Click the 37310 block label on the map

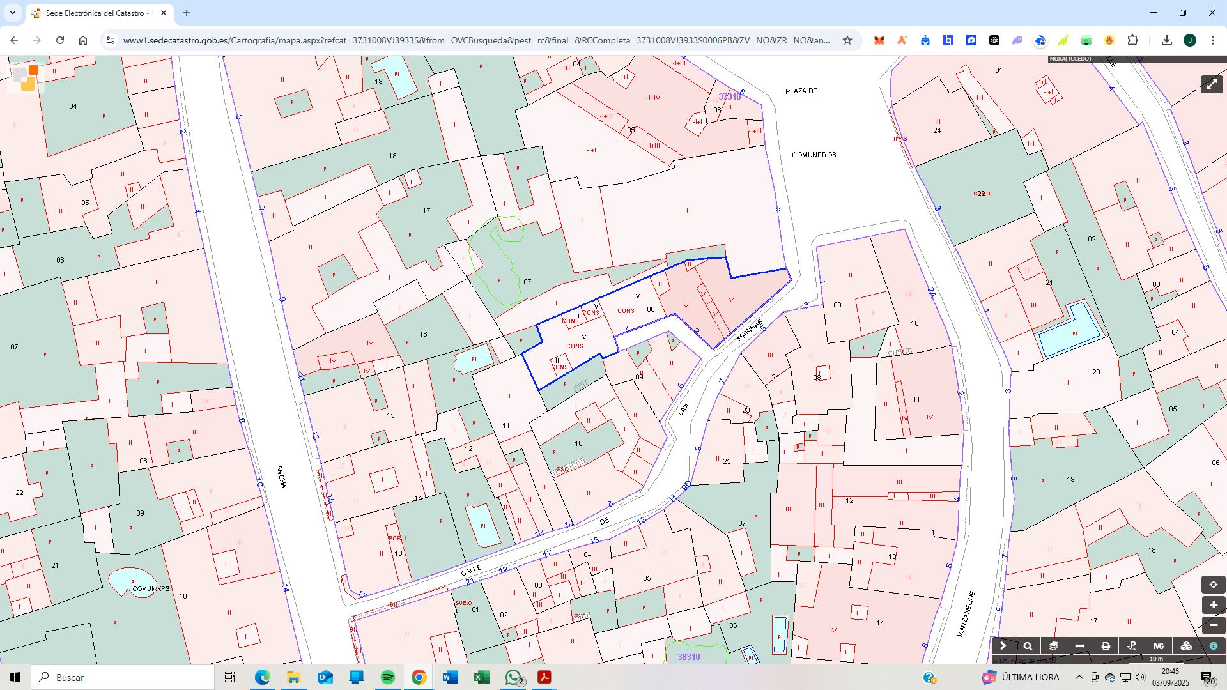(729, 96)
